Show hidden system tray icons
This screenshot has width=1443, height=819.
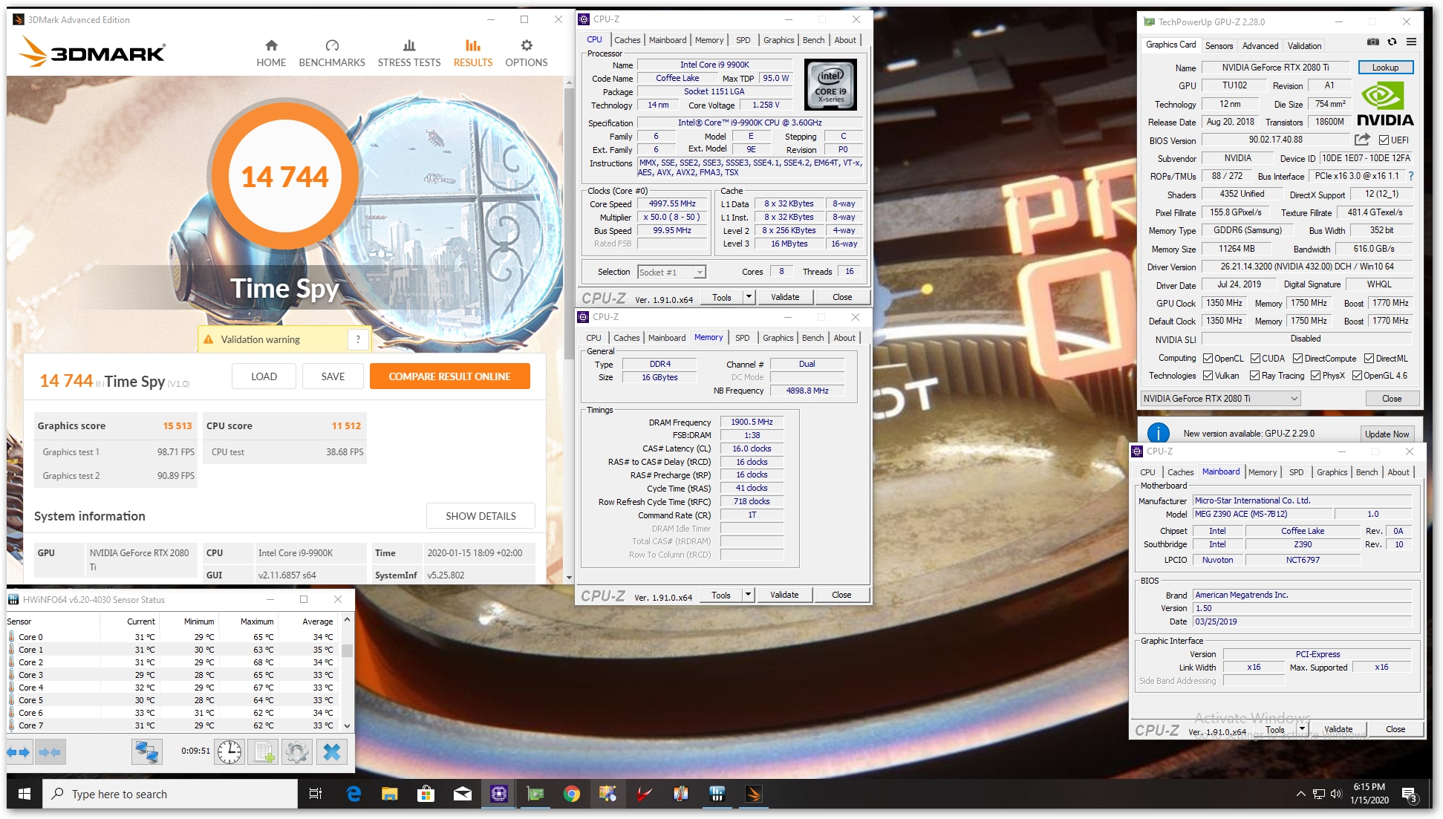(x=1300, y=794)
